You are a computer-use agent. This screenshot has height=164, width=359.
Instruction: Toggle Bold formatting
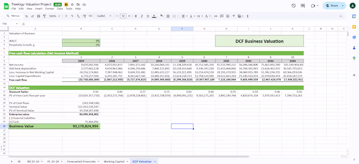[136, 16]
